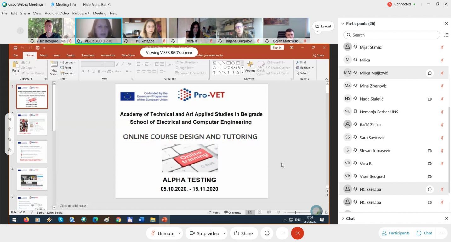Leave the meeting with the red button
Image resolution: width=451 pixels, height=242 pixels.
tap(297, 233)
